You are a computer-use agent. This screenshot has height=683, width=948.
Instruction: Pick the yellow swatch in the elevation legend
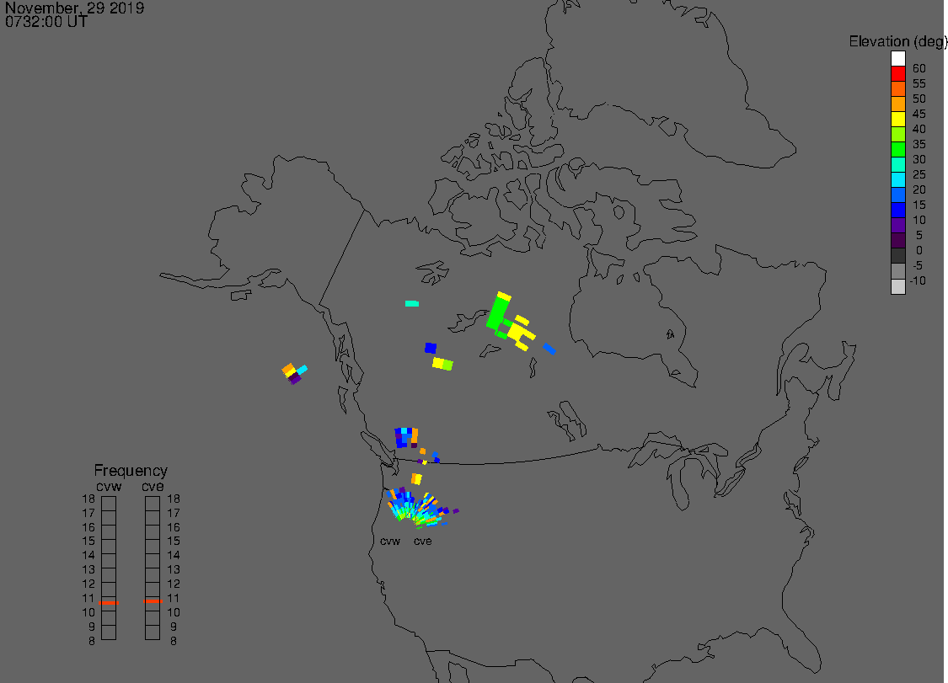point(897,119)
